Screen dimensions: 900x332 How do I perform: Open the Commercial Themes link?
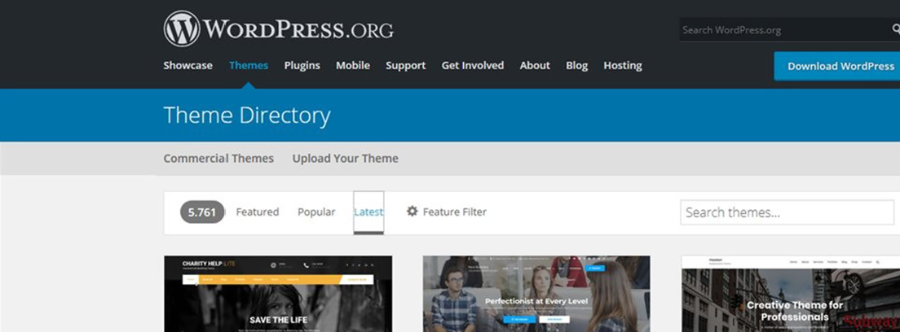(x=218, y=158)
